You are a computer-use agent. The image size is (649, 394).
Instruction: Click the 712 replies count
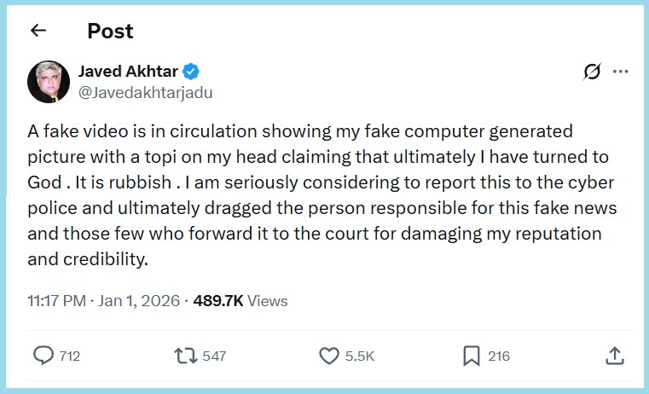(x=70, y=356)
